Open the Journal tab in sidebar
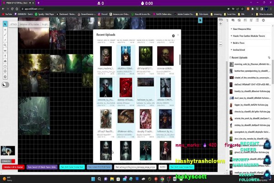This screenshot has height=183, width=274. pos(245,20)
